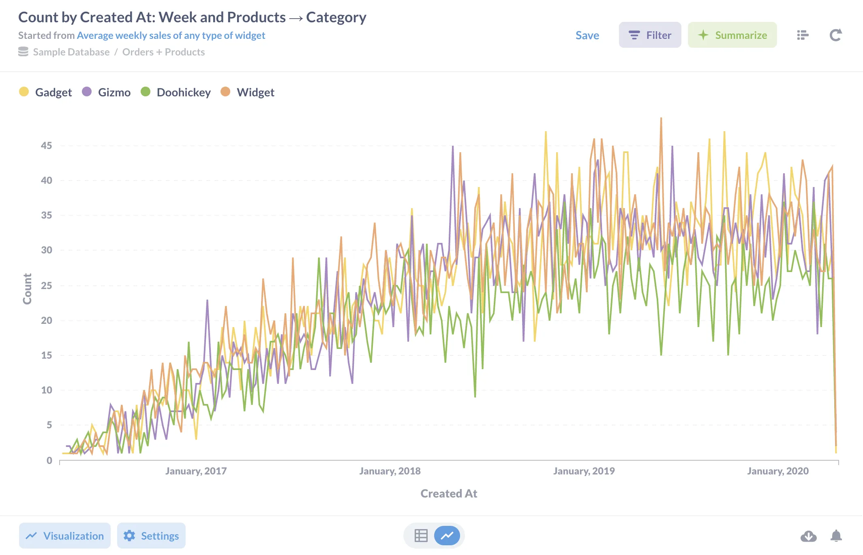Open Average weekly sales of any type of widget
Viewport: 863px width, 555px height.
coord(171,35)
